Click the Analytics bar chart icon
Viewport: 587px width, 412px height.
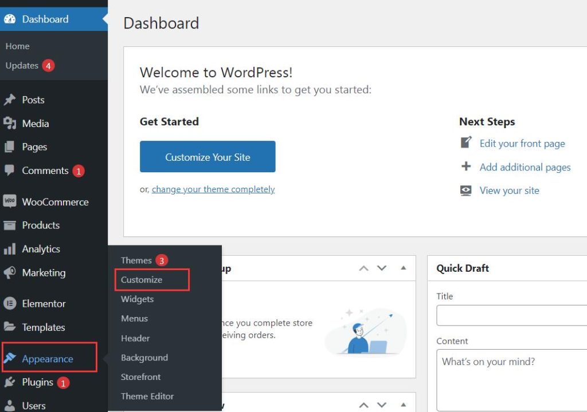coord(10,249)
